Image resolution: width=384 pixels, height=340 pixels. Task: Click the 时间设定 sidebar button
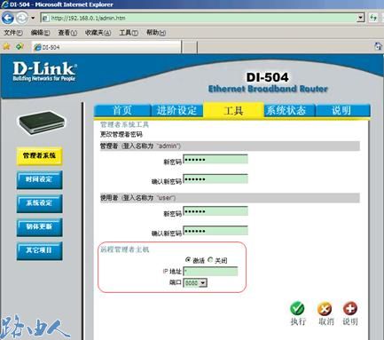[x=39, y=179]
